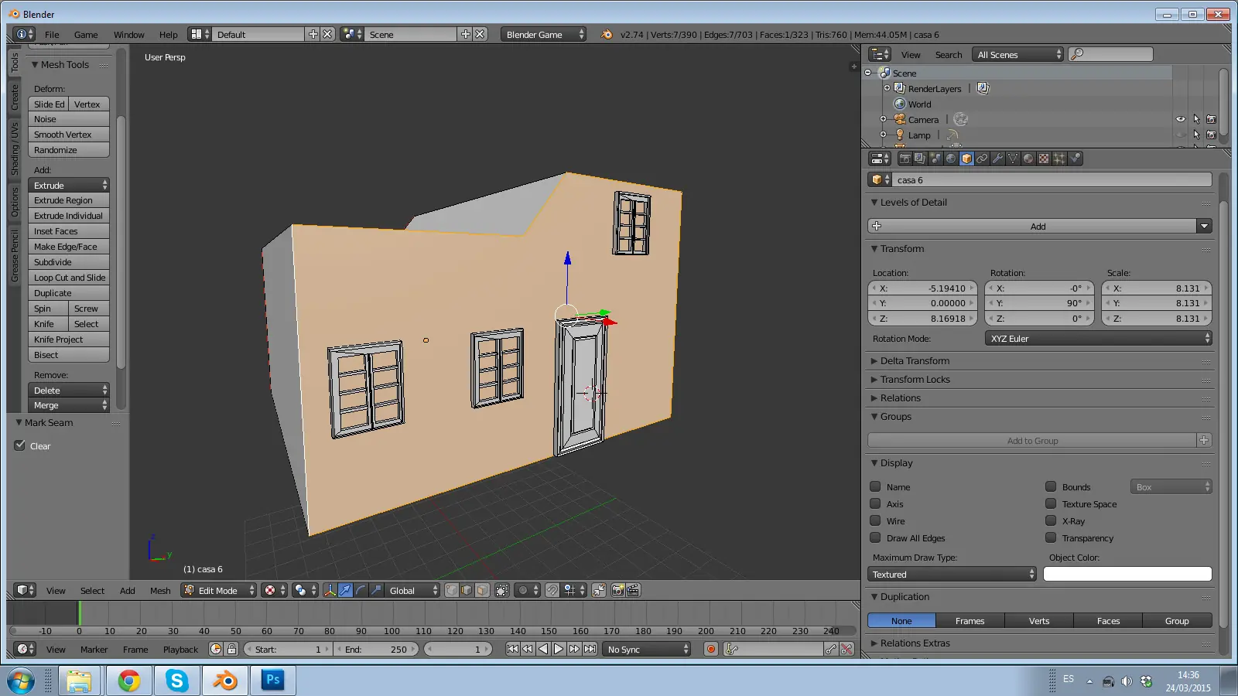Click the Scale Z value field
The image size is (1238, 696).
[1157, 318]
